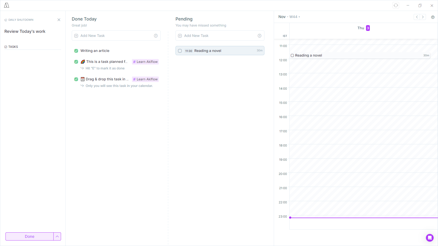Open calendar settings gear

(433, 17)
